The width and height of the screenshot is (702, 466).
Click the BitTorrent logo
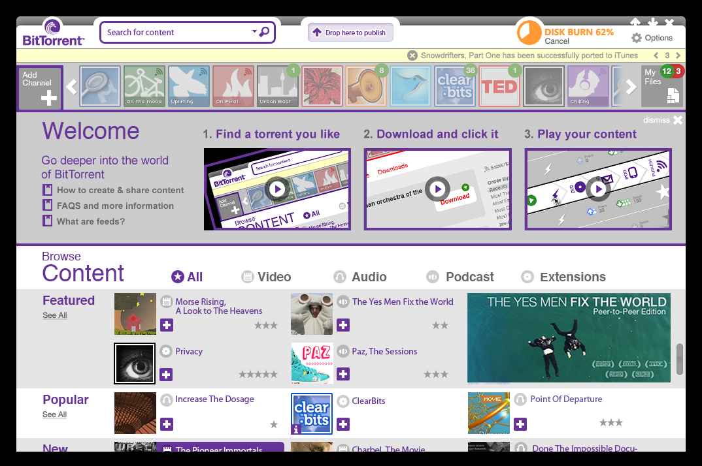(53, 32)
